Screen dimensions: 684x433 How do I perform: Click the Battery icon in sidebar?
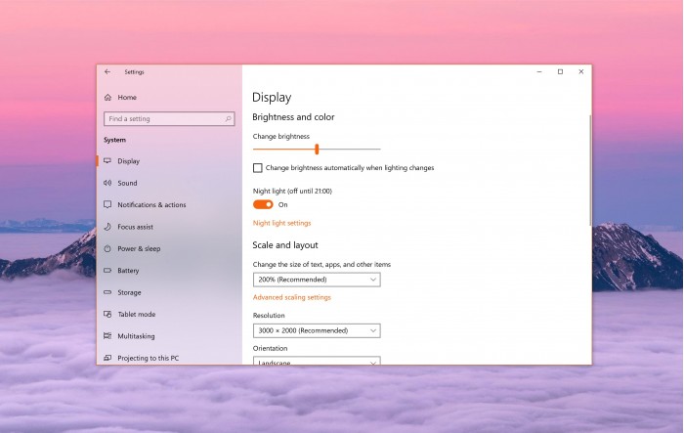107,271
